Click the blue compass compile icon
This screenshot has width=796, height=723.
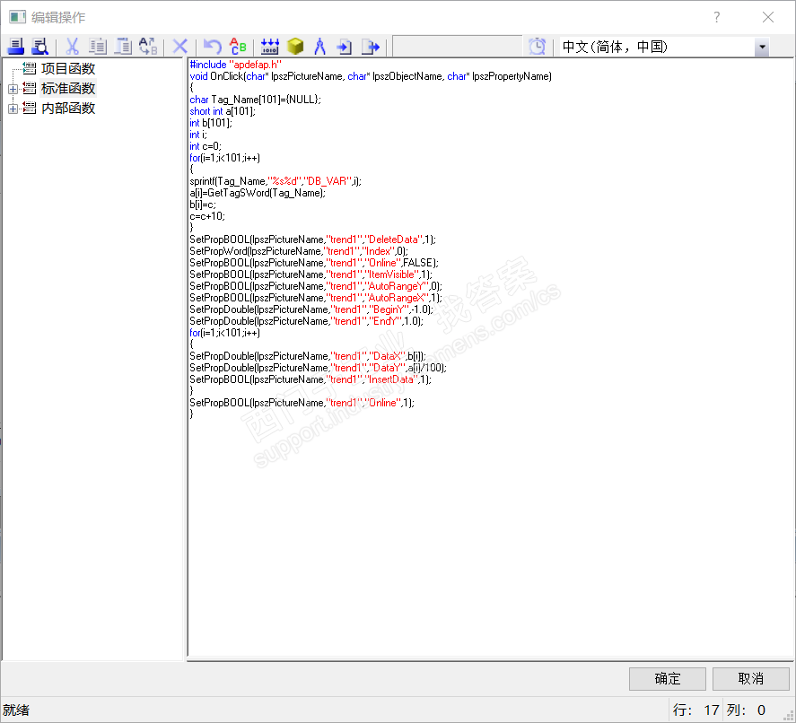[319, 47]
